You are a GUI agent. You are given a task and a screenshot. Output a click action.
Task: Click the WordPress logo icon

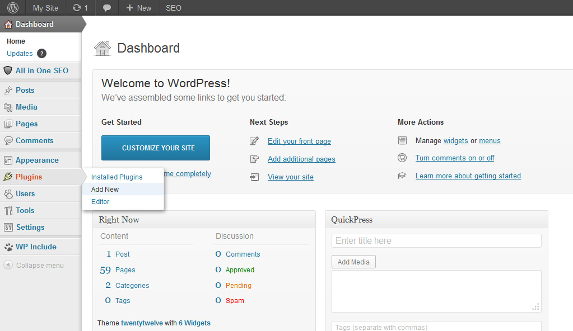[x=13, y=8]
